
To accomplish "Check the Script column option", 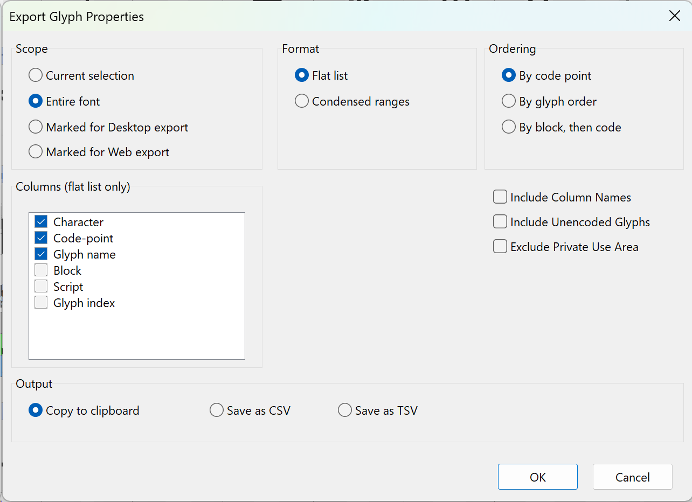I will pyautogui.click(x=41, y=287).
